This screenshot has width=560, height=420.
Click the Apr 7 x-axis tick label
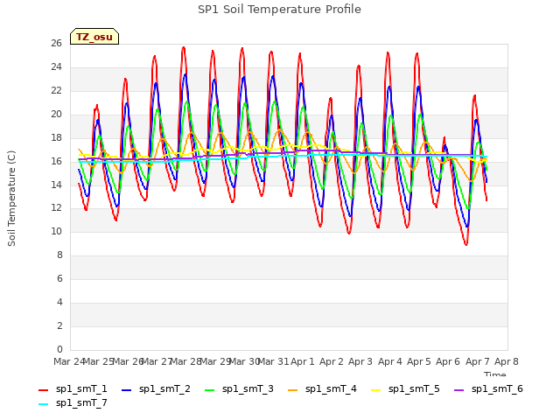pos(477,361)
